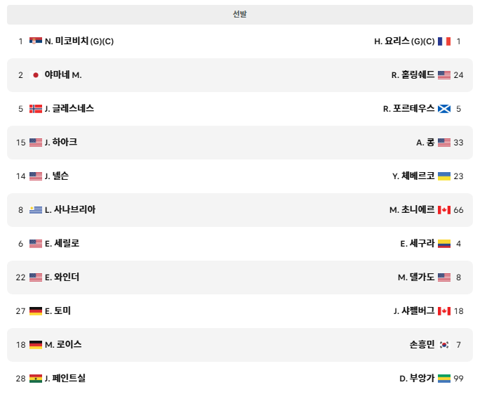Click the Serbian flag beside N. 미코비치
The image size is (480, 399).
[36, 41]
